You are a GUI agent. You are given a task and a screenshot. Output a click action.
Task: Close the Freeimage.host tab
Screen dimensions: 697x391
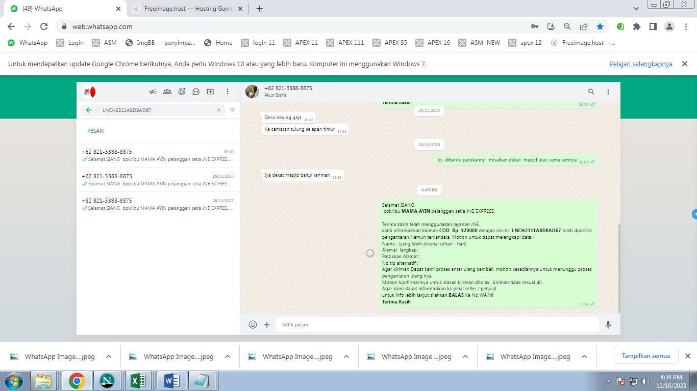click(239, 9)
